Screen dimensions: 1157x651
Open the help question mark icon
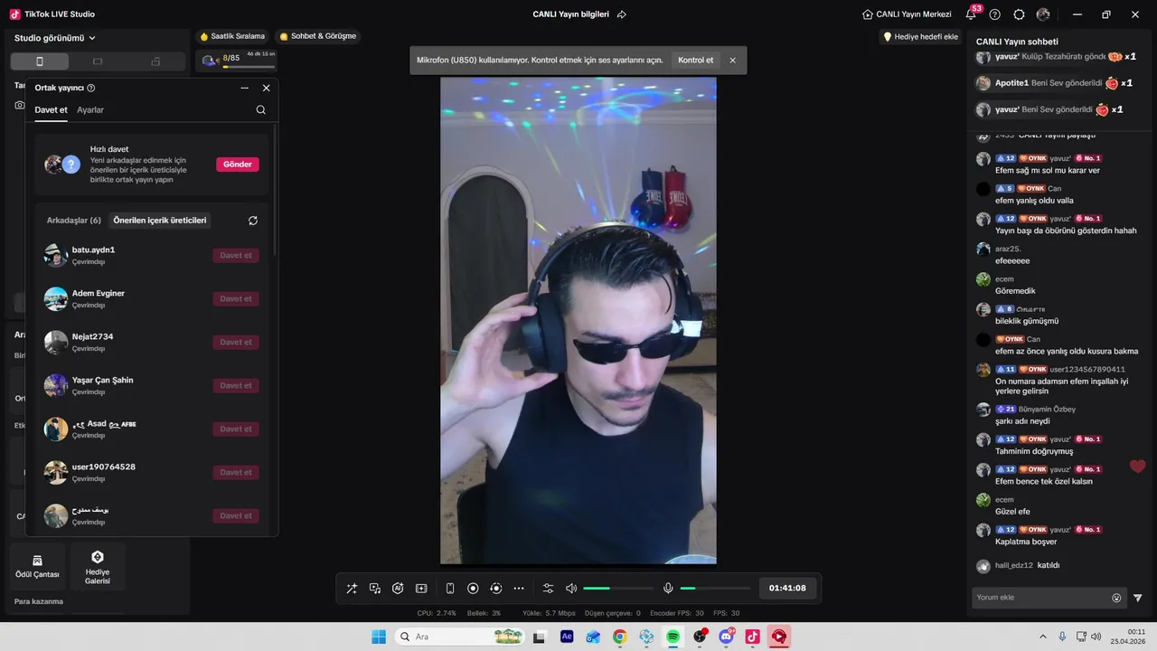(x=995, y=14)
